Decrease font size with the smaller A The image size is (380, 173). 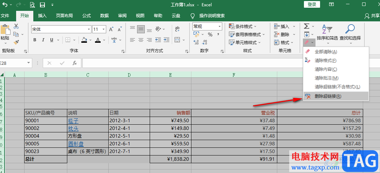[120, 29]
